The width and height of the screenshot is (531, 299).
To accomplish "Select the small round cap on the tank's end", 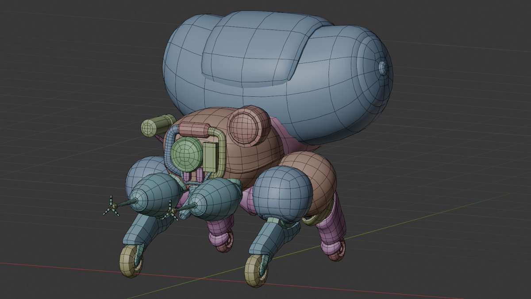I will [x=384, y=68].
